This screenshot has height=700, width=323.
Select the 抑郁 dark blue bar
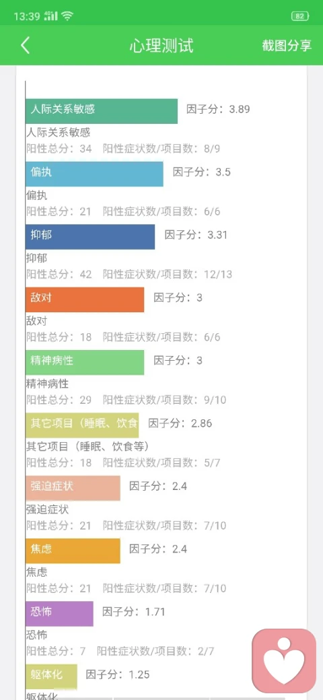90,237
